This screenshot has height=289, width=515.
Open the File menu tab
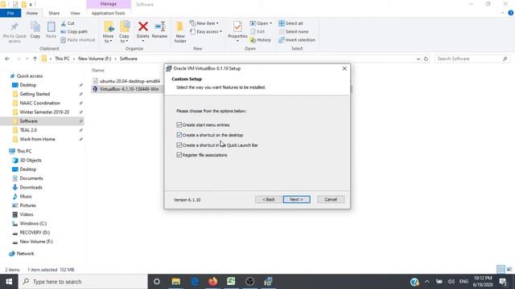coord(10,13)
